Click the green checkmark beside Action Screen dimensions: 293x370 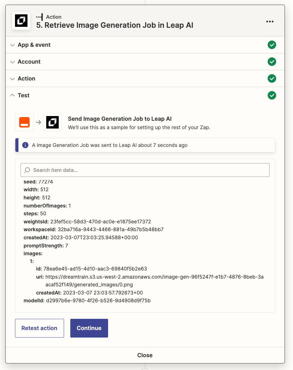point(272,79)
